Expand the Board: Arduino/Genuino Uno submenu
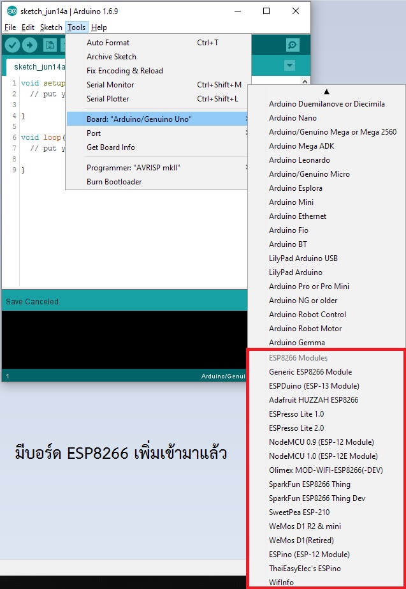Screen dimensions: 406x589 (157, 119)
